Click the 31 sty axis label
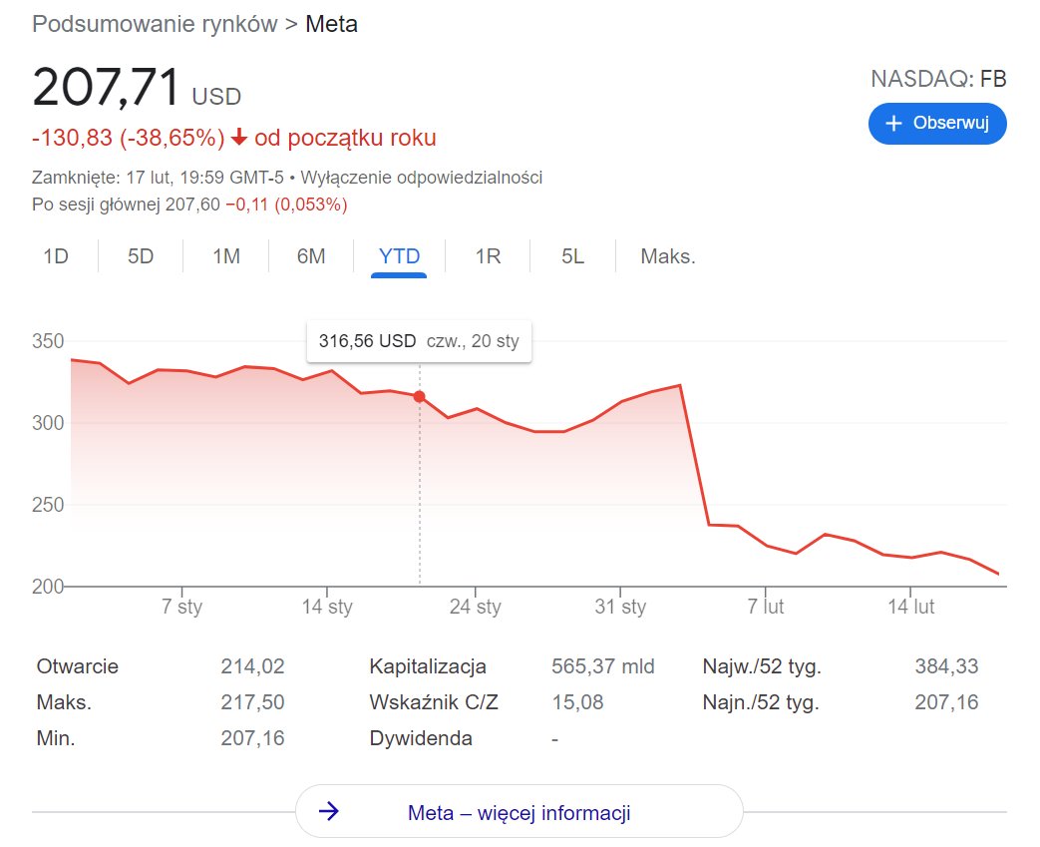The width and height of the screenshot is (1040, 847). 620,607
